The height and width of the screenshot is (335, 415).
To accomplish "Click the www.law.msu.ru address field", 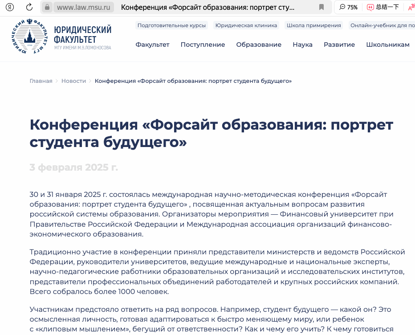I will pyautogui.click(x=84, y=7).
